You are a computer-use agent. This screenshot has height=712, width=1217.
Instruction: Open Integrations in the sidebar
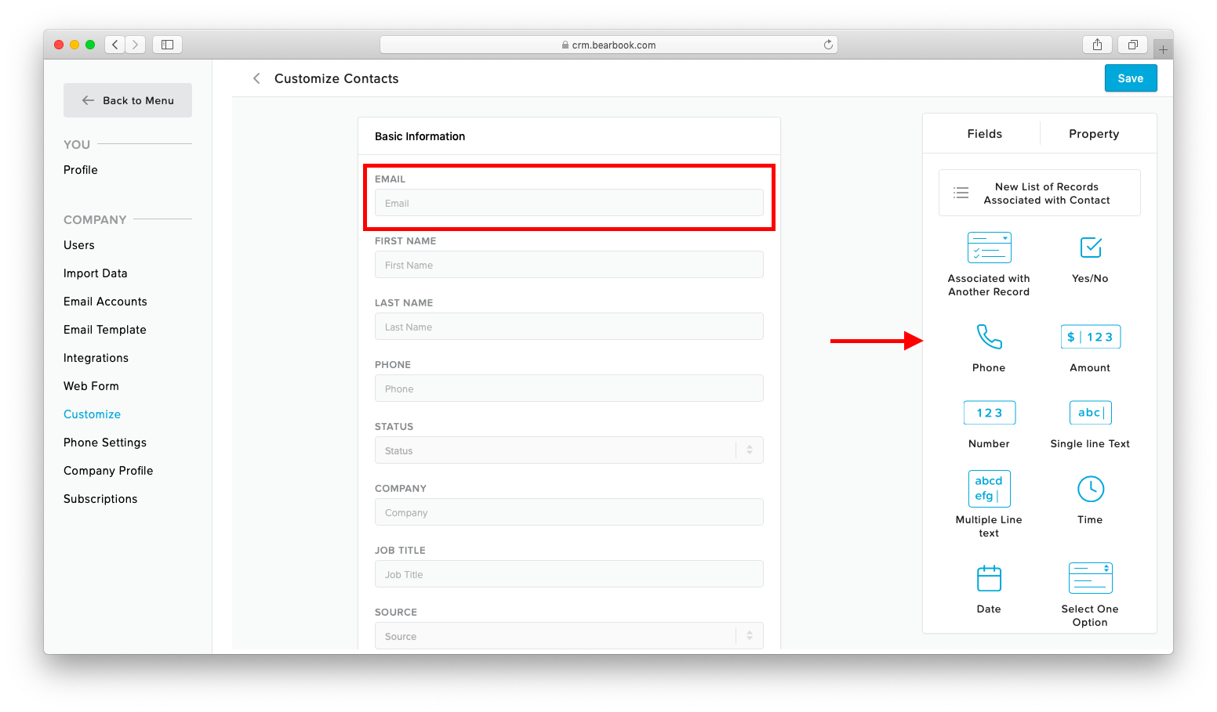[96, 358]
